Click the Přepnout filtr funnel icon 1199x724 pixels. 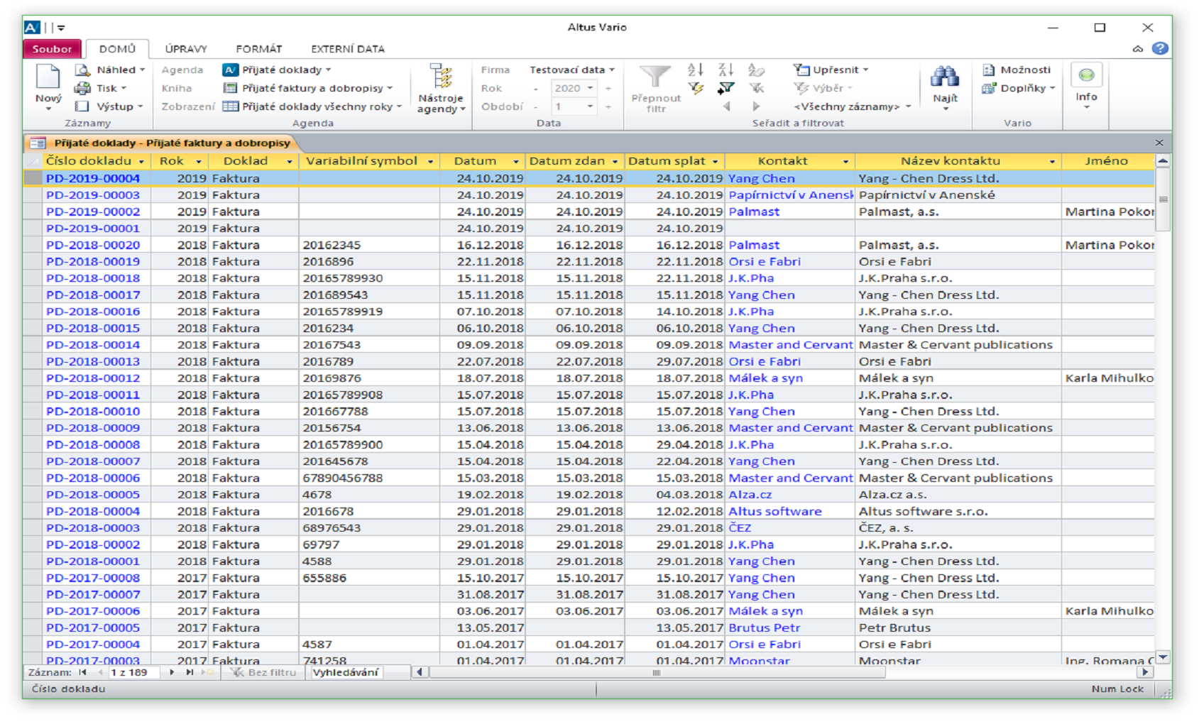[x=655, y=77]
